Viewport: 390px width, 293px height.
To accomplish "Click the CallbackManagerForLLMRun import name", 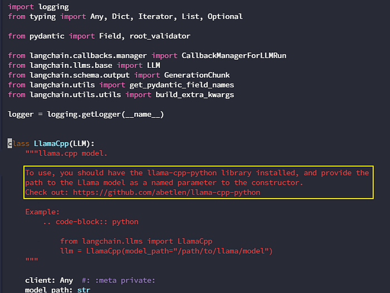I will pos(234,56).
